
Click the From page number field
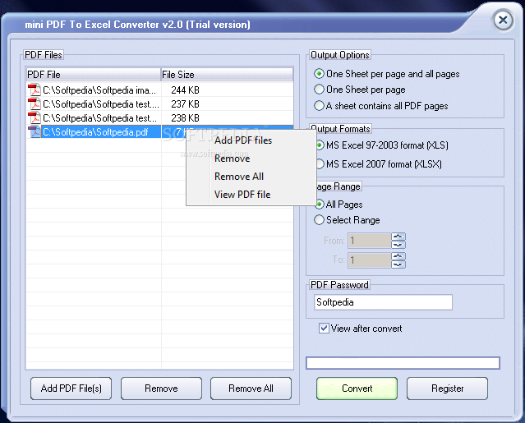coord(370,241)
